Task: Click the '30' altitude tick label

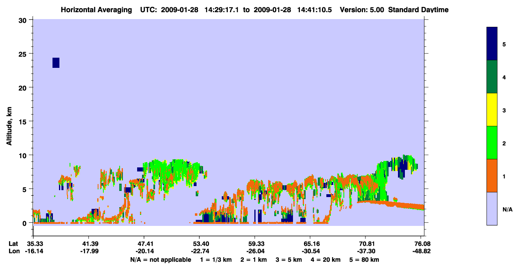Action: point(24,20)
